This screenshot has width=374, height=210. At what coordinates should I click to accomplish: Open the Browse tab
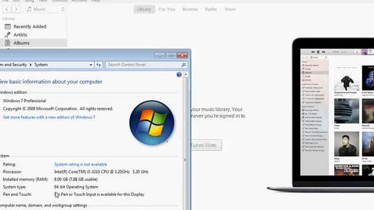pos(190,9)
